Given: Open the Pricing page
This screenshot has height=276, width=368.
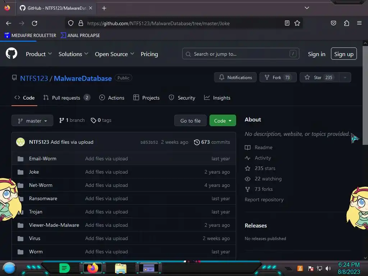Looking at the screenshot, I should click(x=149, y=54).
